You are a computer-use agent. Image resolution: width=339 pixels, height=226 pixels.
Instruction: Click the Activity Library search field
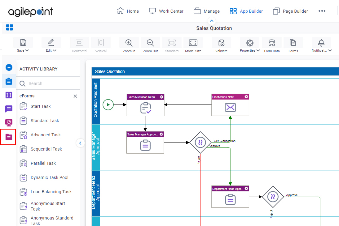coord(48,83)
